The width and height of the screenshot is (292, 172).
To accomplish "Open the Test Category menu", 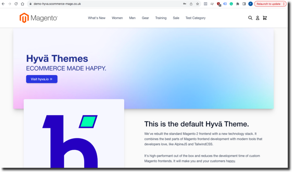I will (x=195, y=18).
